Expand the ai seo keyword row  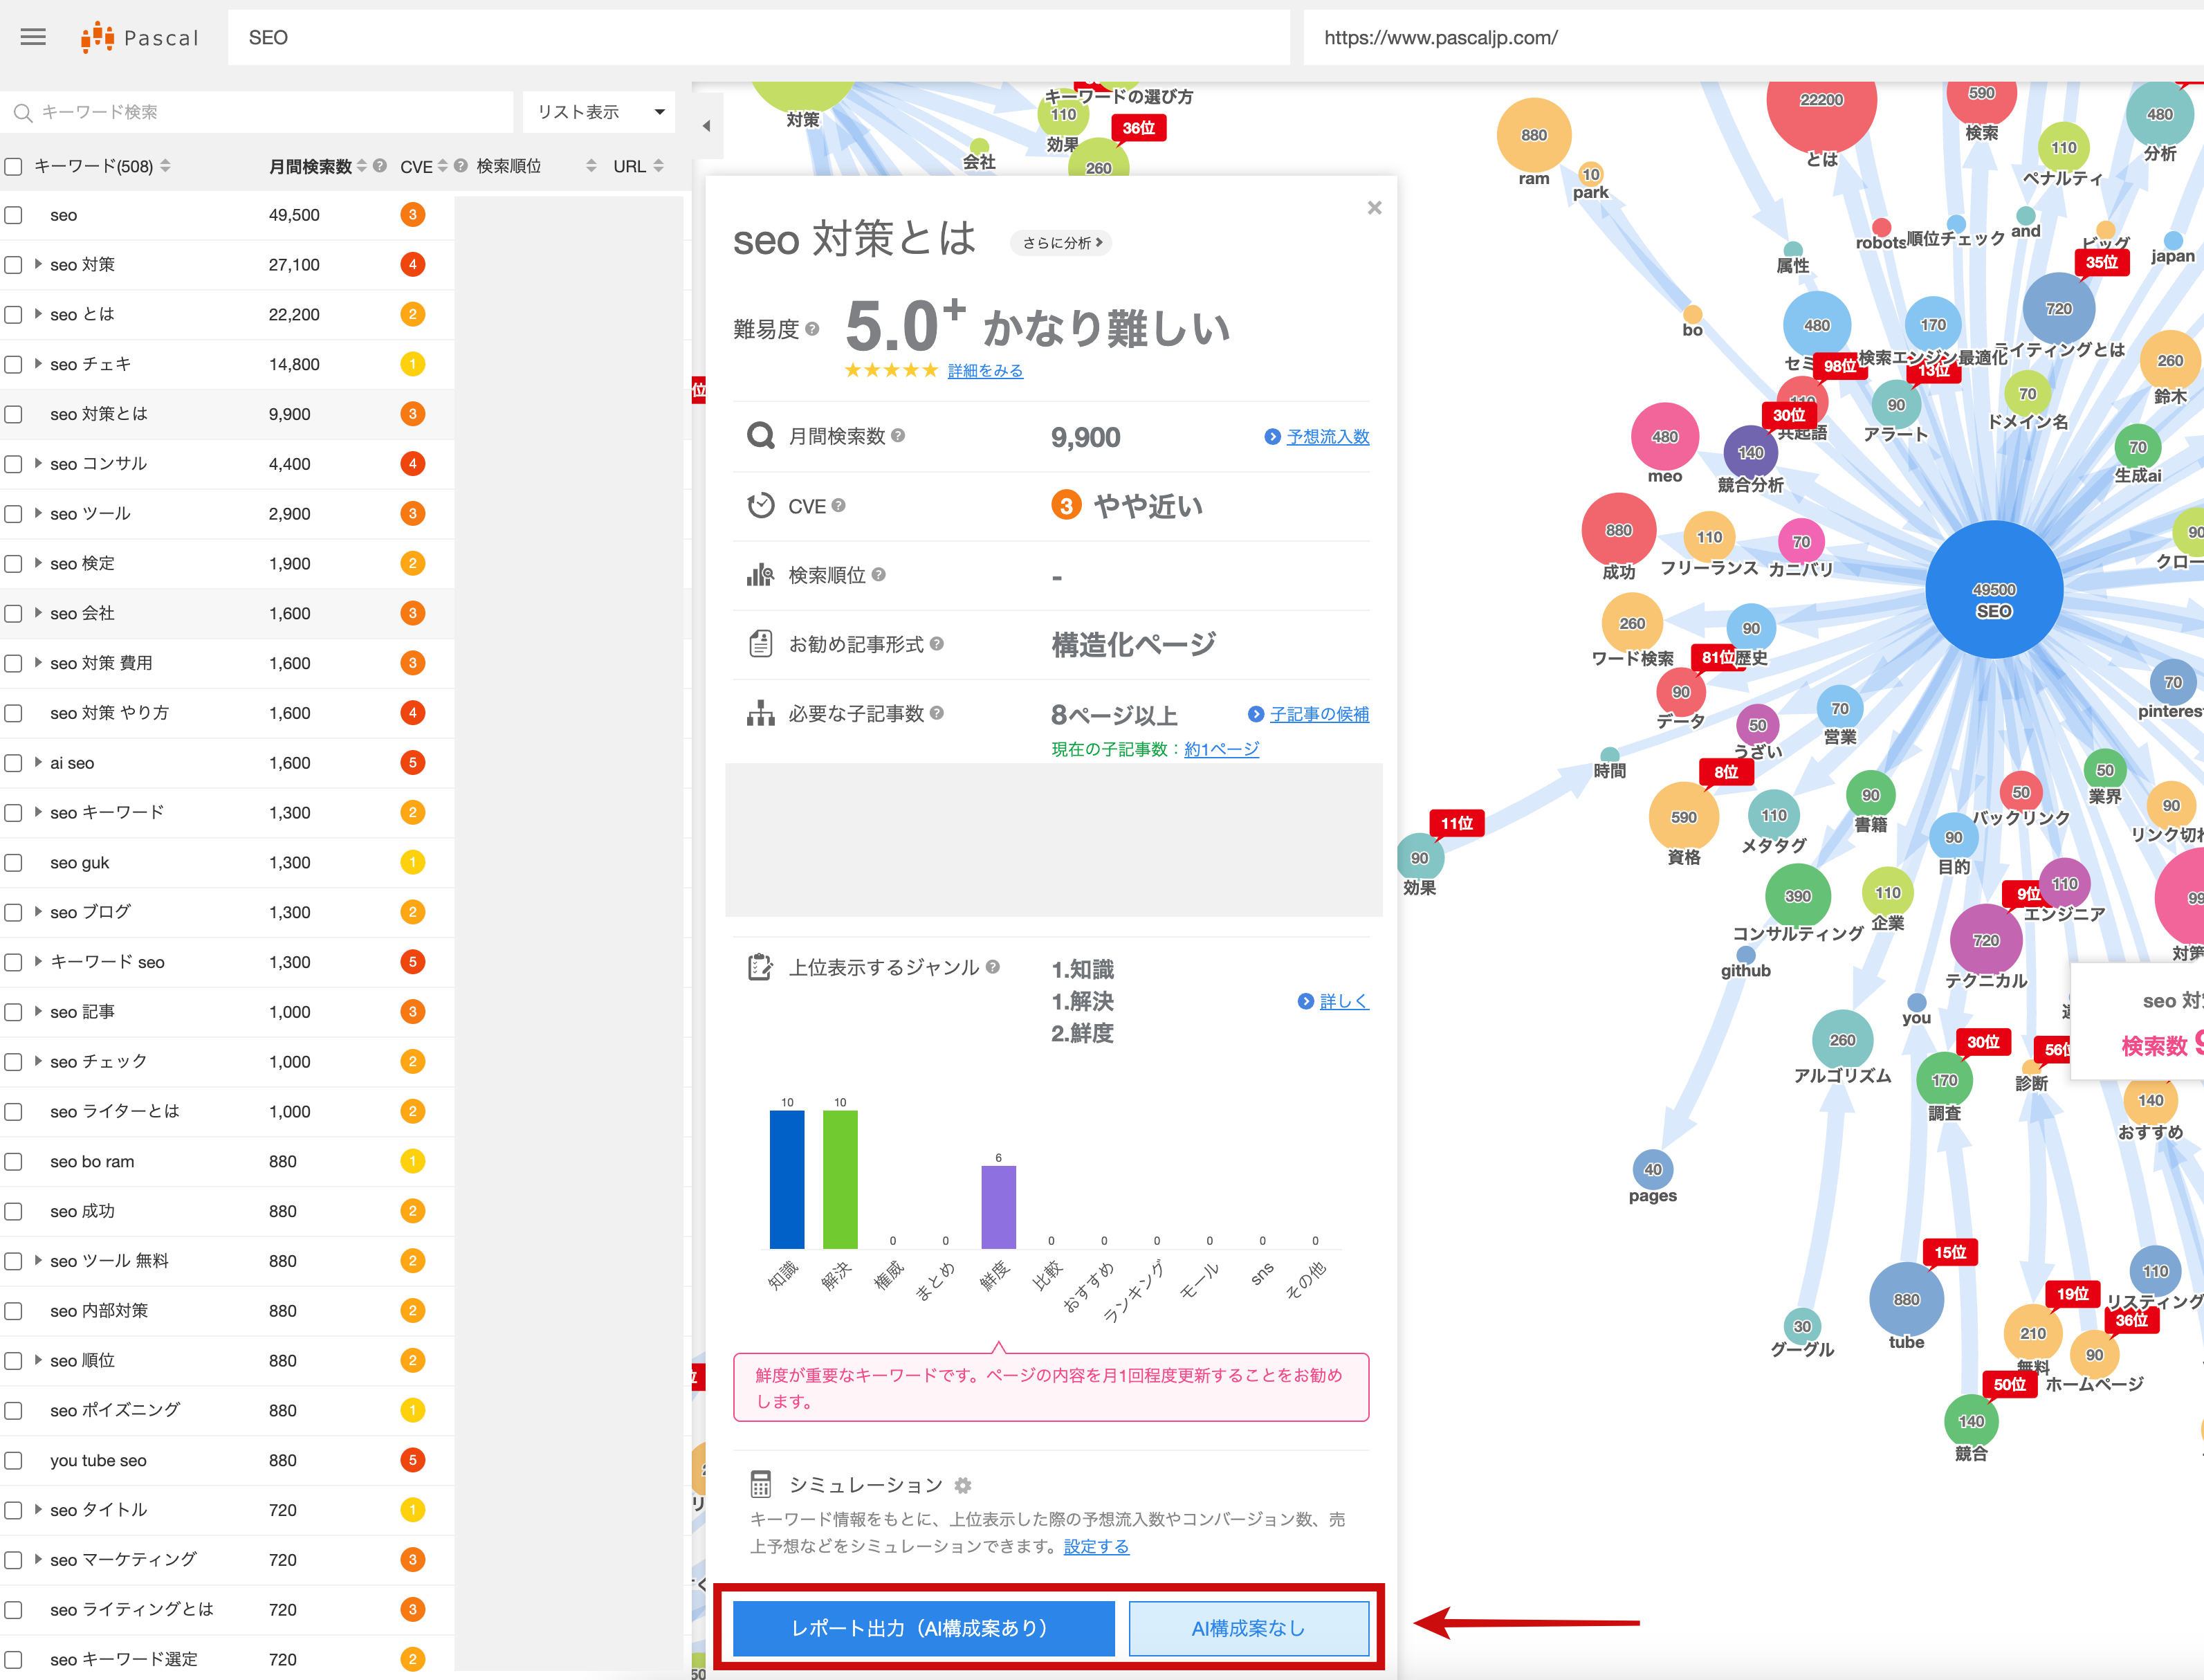(38, 762)
